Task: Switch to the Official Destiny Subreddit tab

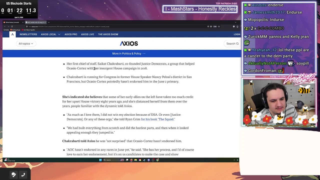Action: click(13, 22)
